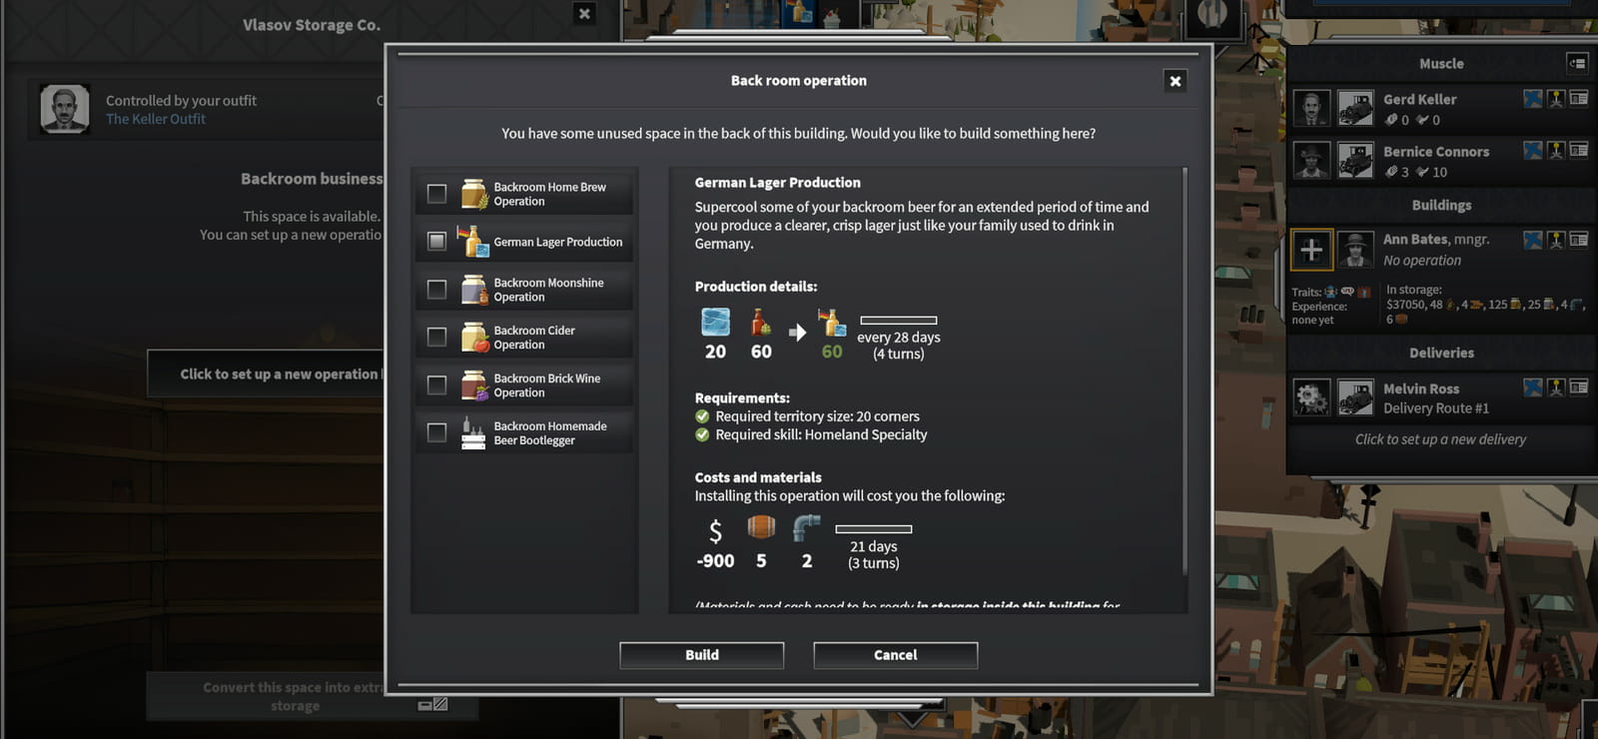
Task: Click to set up a new delivery
Action: 1440,439
